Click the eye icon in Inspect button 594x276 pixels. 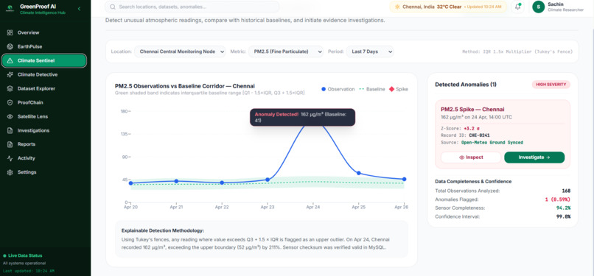tap(461, 158)
